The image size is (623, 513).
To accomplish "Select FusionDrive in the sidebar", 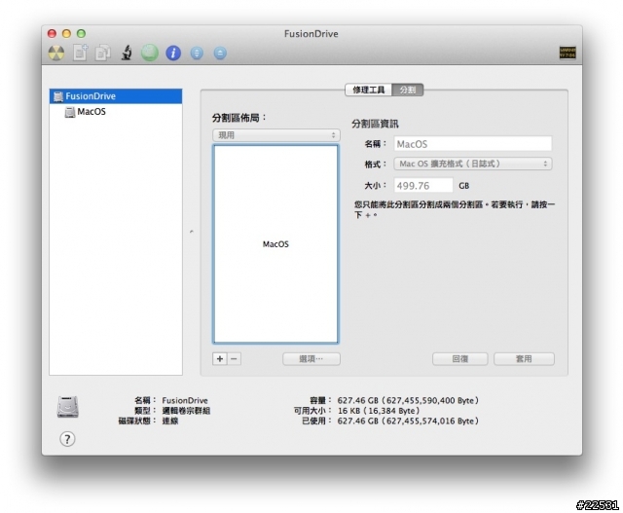I will tap(116, 96).
